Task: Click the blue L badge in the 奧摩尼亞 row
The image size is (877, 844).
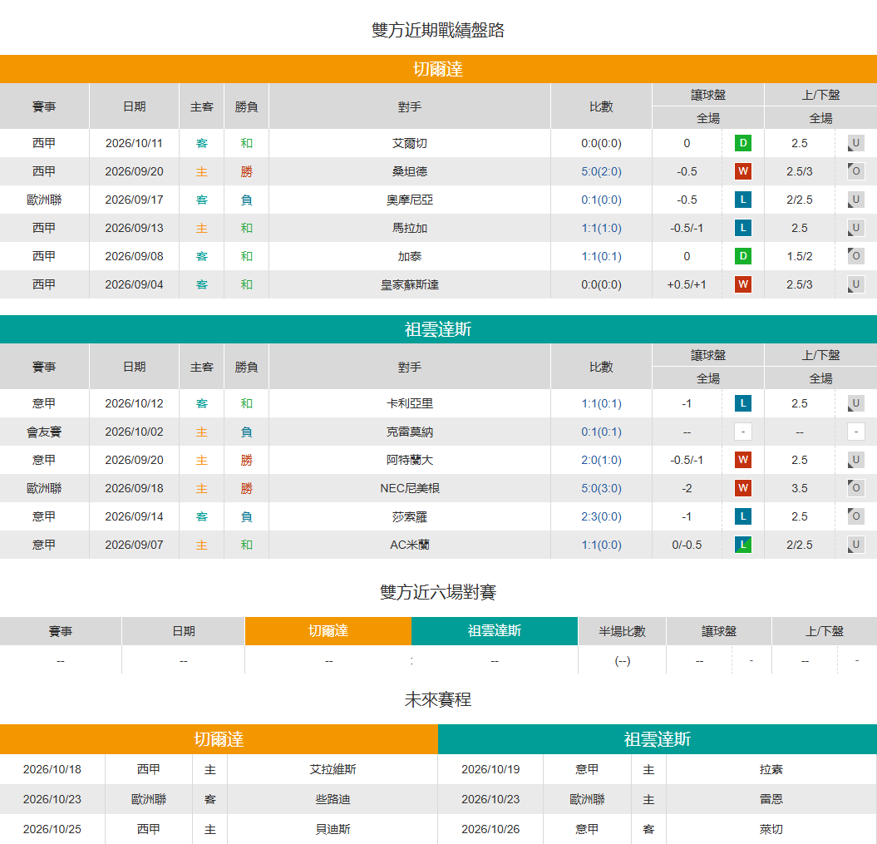Action: coord(743,200)
